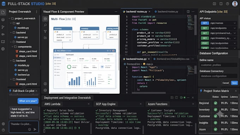Close the Full-Stack Co-pilot panel
This screenshot has width=240, height=135.
(x=36, y=91)
